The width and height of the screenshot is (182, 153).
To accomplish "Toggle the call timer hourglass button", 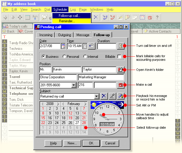I will click(x=120, y=46).
